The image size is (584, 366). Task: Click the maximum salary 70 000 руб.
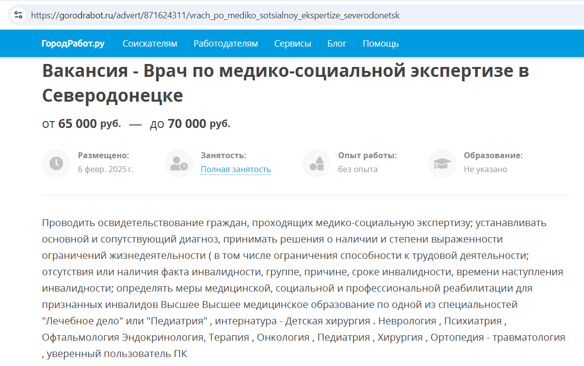point(198,123)
